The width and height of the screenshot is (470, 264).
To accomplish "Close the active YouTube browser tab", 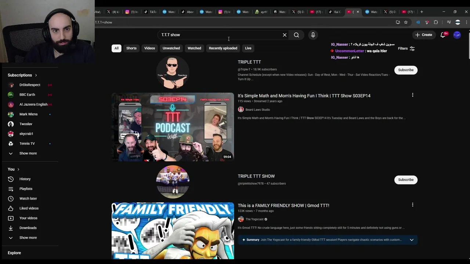I will [358, 12].
